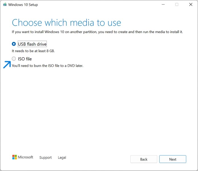
Task: Click the Microsoft logo
Action: point(23,157)
